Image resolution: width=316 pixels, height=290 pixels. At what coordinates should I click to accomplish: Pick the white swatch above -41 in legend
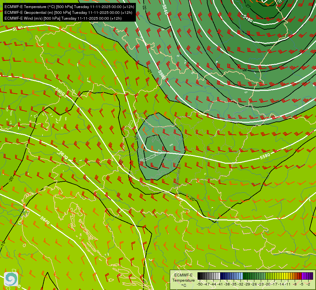coord(219,276)
